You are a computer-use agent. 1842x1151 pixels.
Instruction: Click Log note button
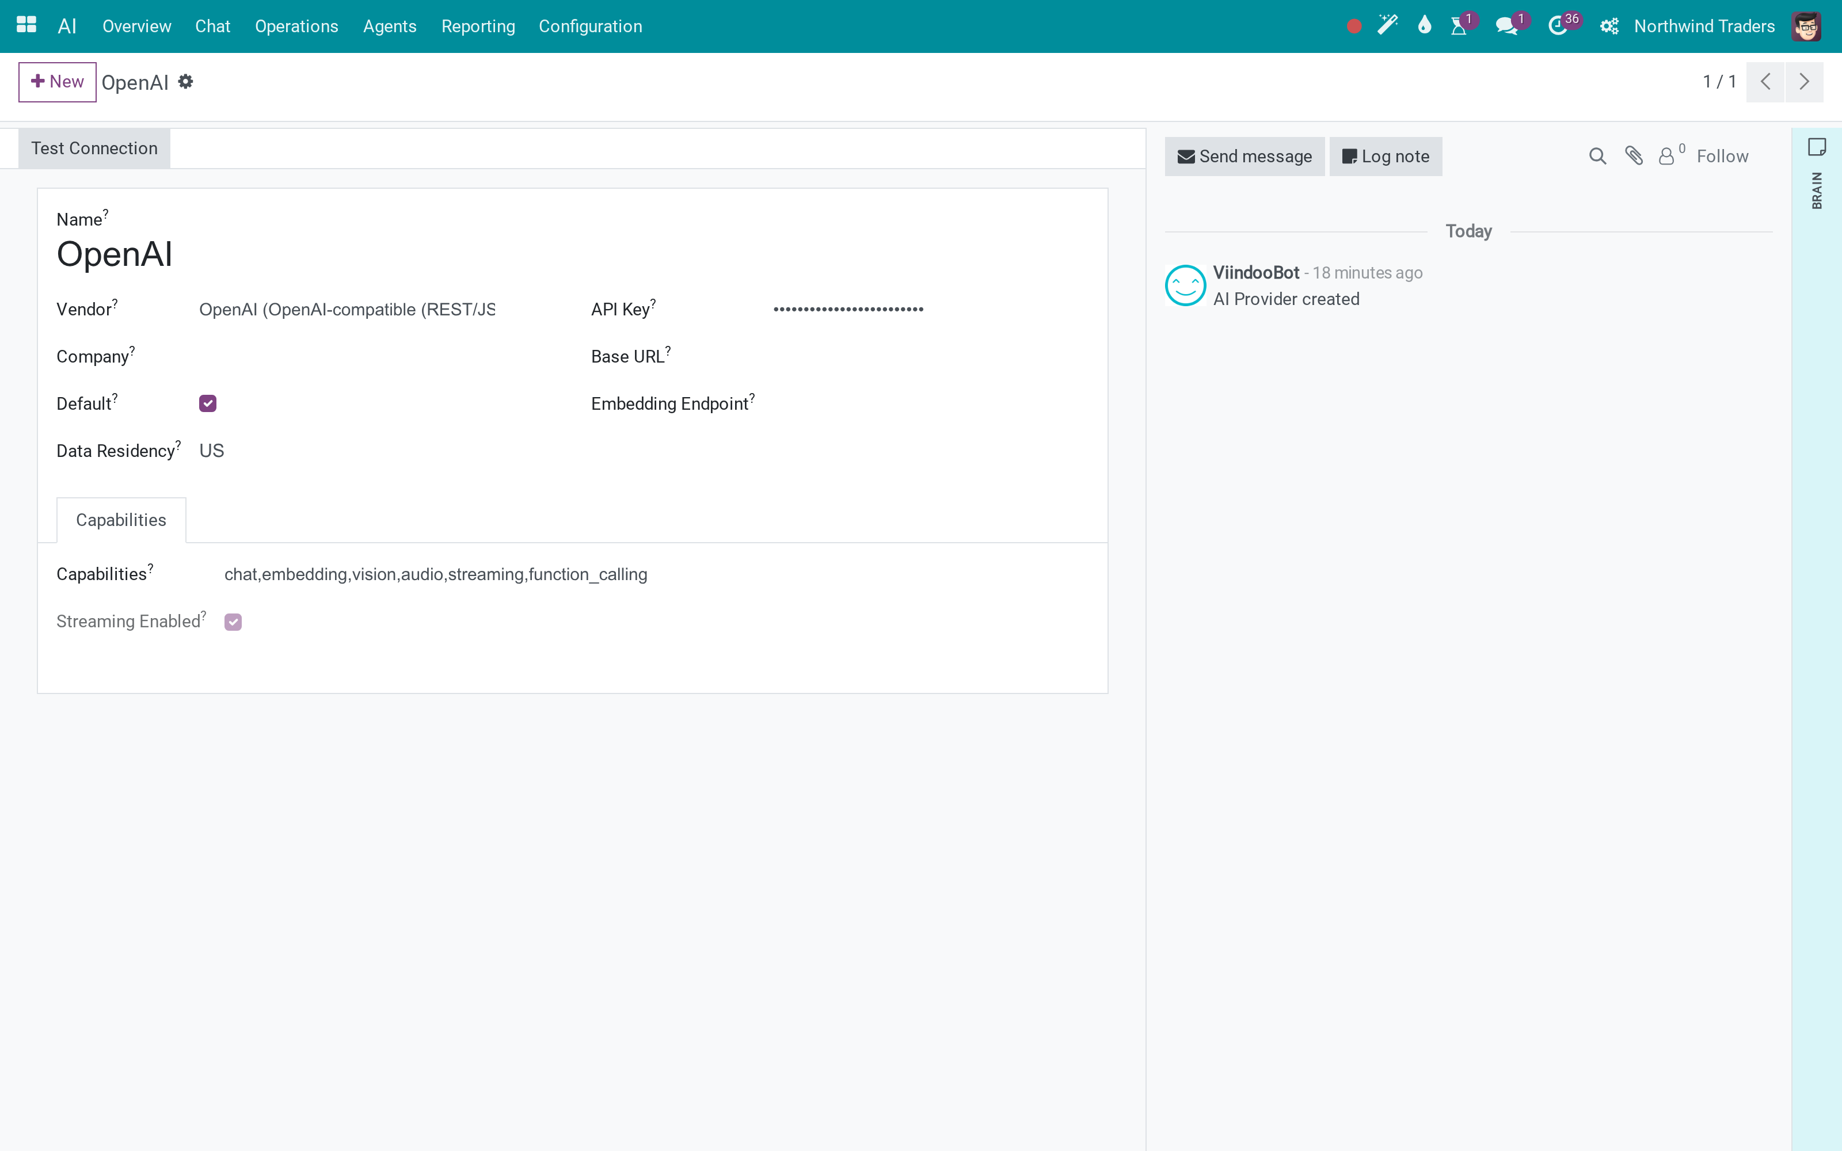[1386, 156]
